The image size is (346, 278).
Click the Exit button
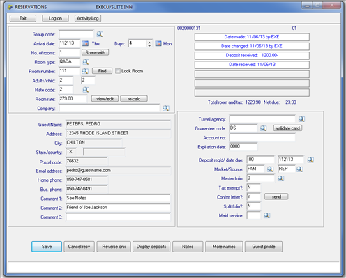tap(23, 18)
